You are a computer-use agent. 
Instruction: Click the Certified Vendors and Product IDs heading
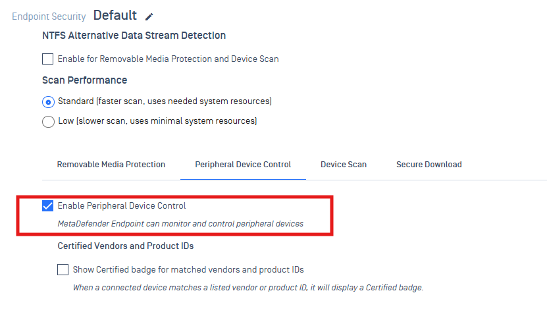126,246
